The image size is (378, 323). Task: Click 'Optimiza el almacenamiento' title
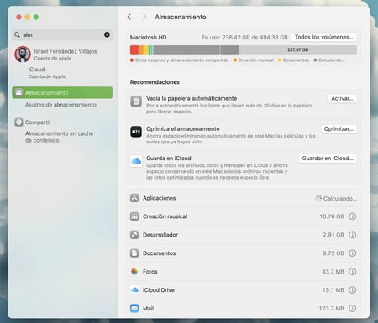pyautogui.click(x=183, y=129)
